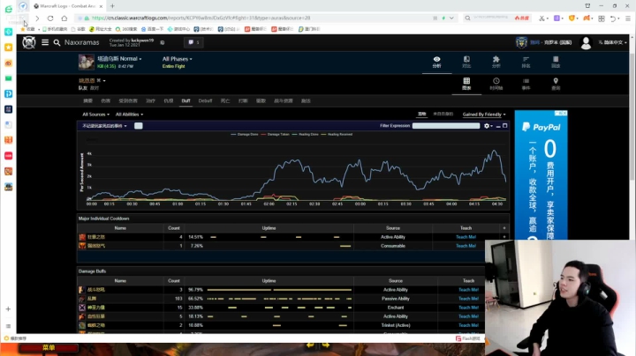Open the hamburger navigation menu

coord(45,42)
